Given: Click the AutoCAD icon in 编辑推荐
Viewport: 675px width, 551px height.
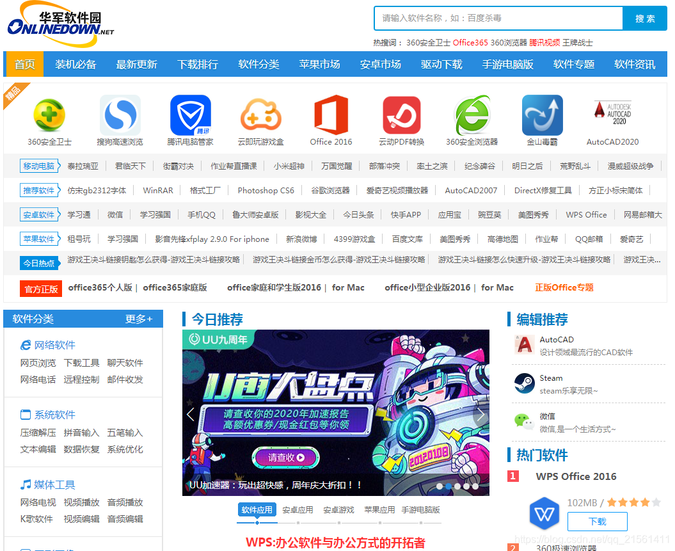Looking at the screenshot, I should [x=525, y=345].
